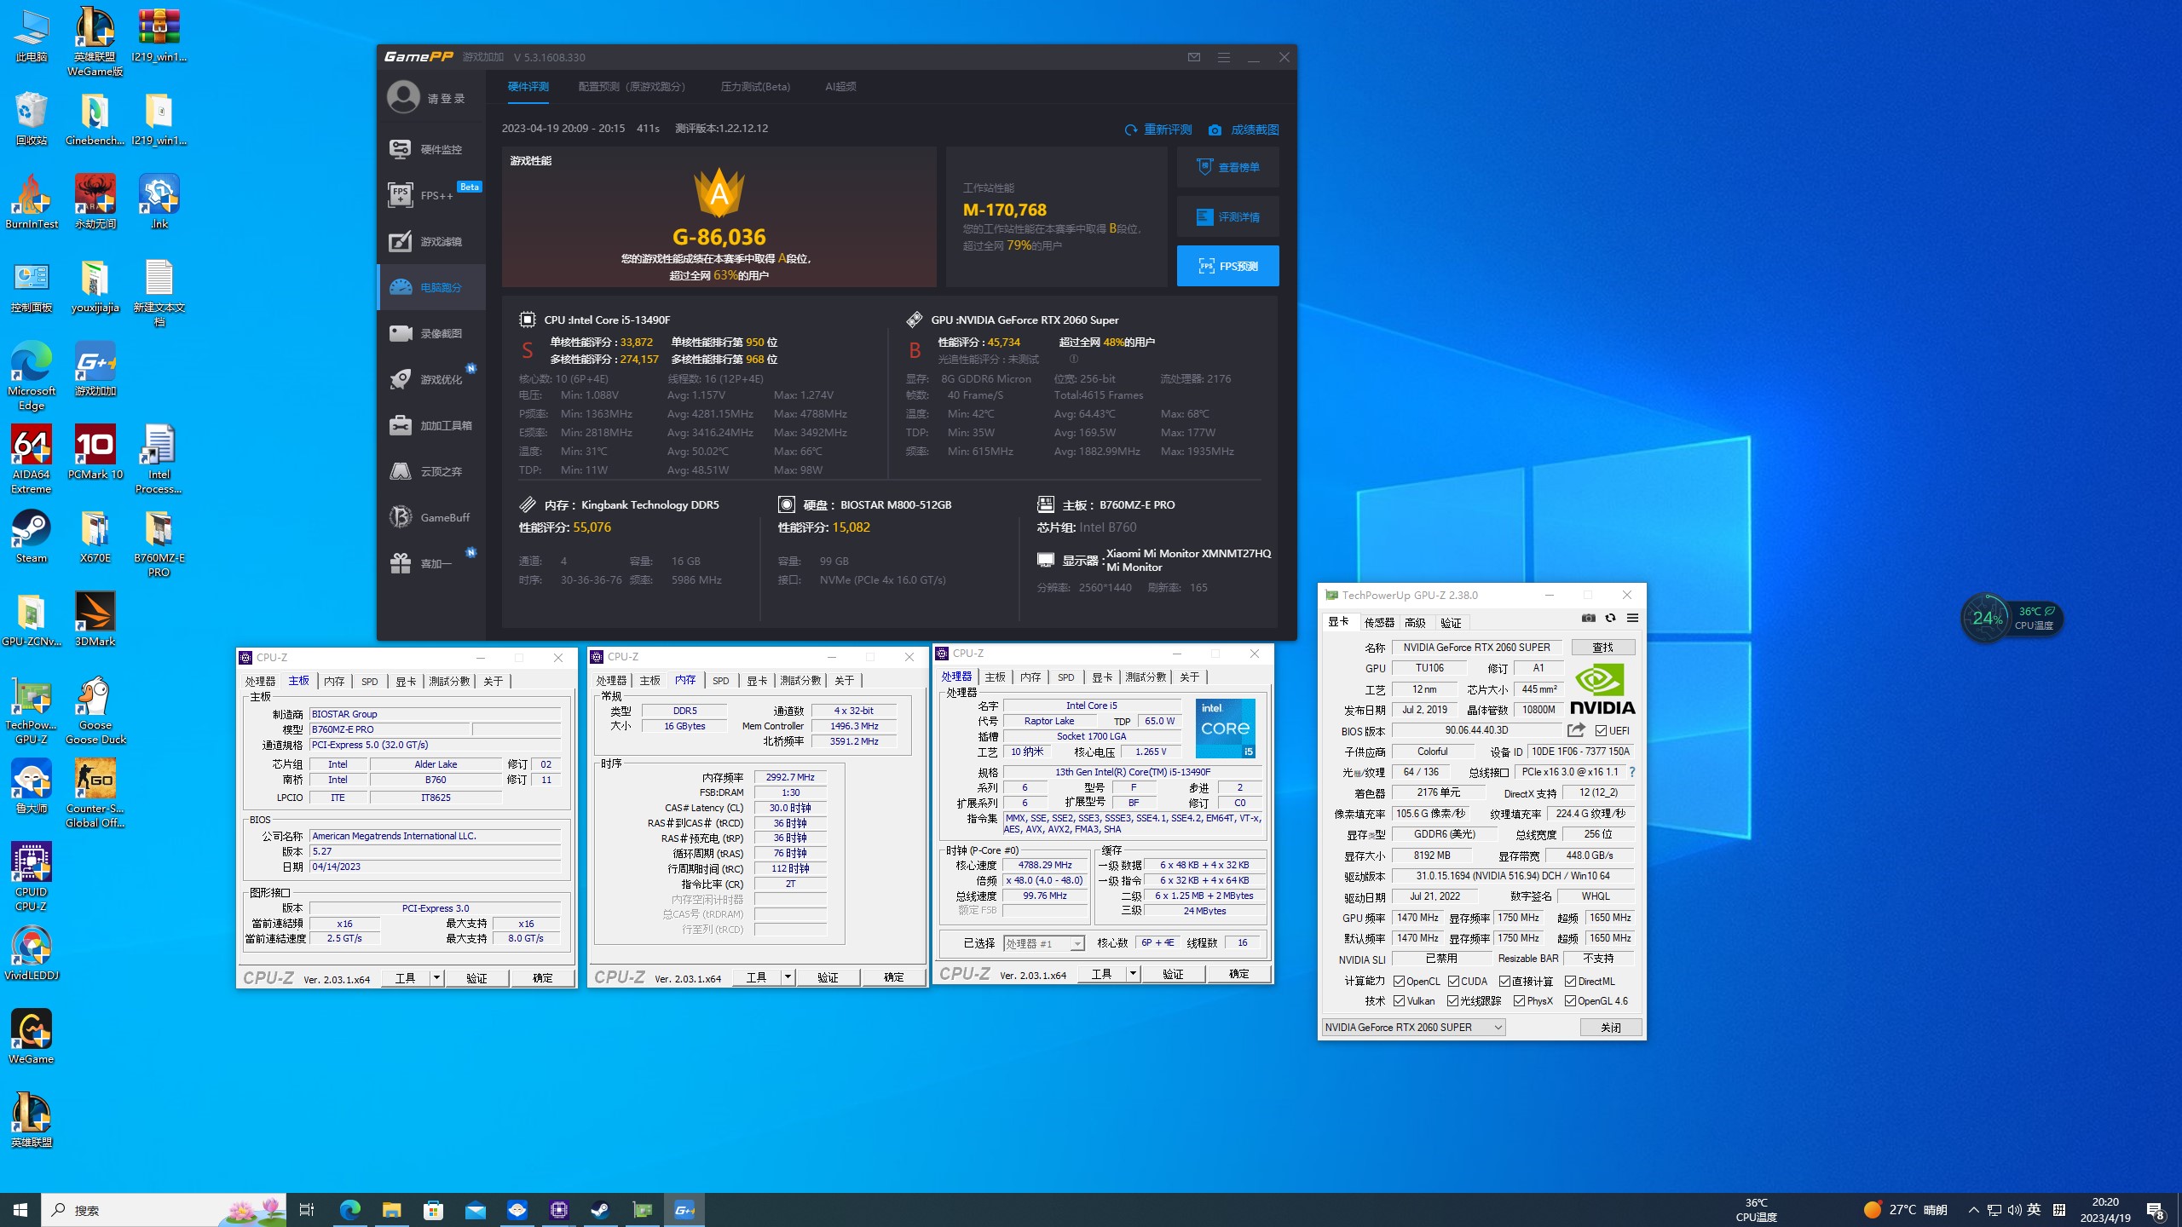Click 关闭 button in GPU-Z
Screen dimensions: 2182x1227
1610,1028
